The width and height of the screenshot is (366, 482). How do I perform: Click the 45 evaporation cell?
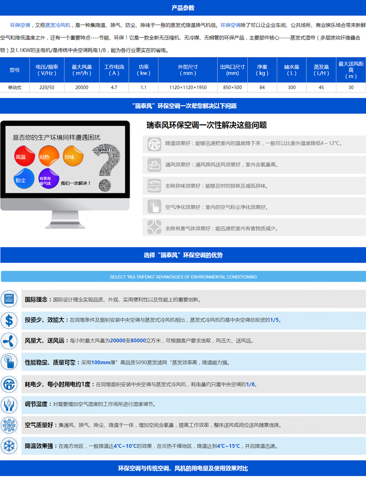[x=321, y=88]
